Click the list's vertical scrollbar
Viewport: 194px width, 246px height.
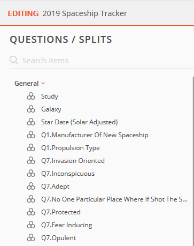click(x=193, y=161)
